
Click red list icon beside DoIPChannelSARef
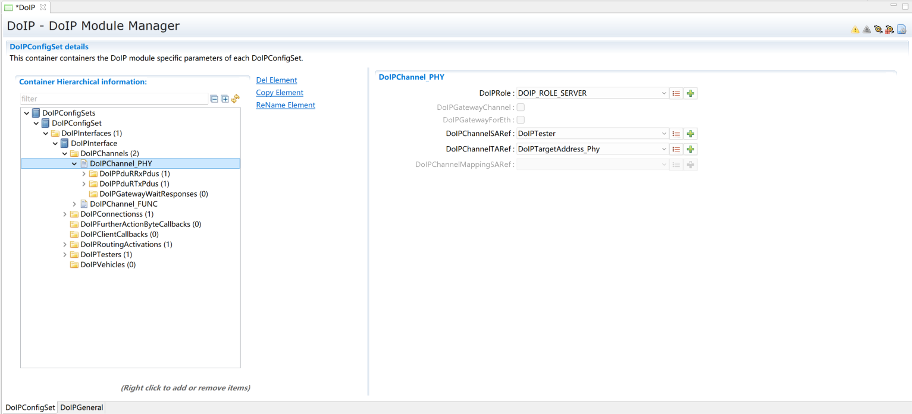(676, 134)
